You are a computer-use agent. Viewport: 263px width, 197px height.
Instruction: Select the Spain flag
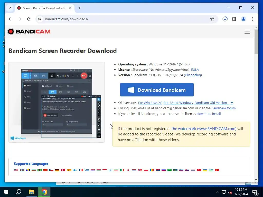pos(69,170)
